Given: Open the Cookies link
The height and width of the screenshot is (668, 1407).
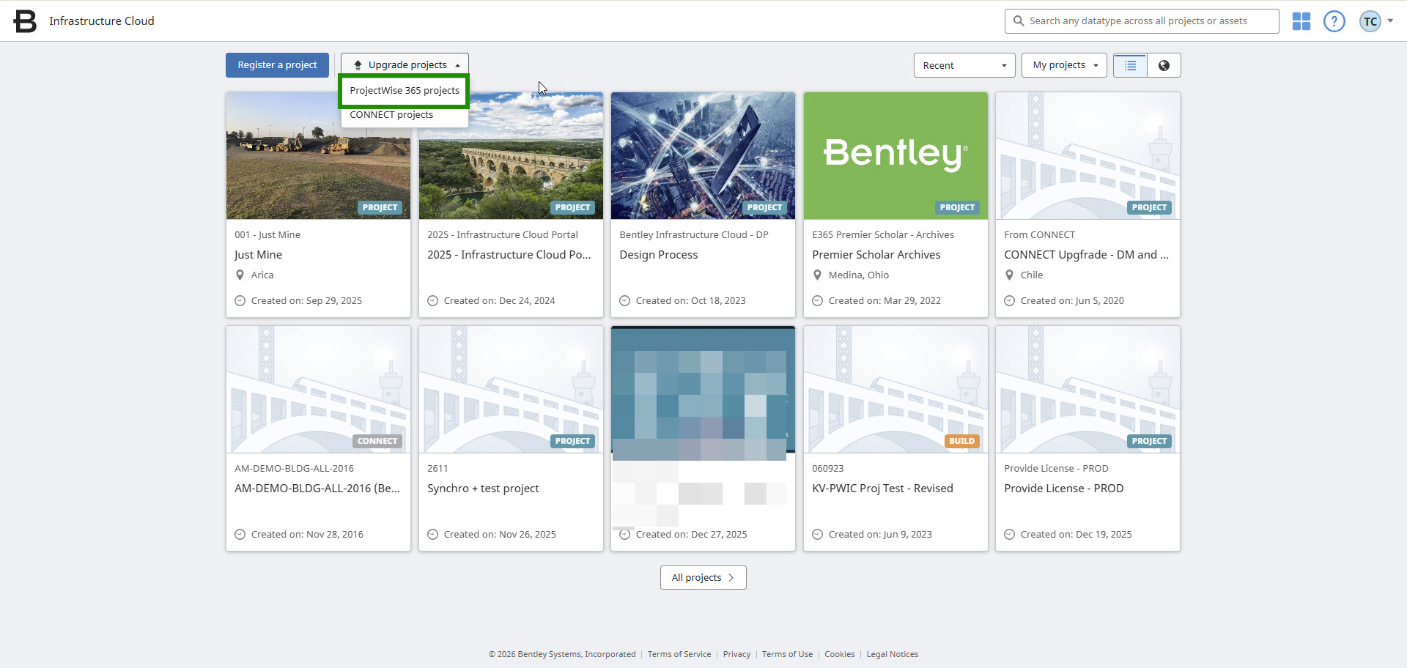Looking at the screenshot, I should pos(840,655).
